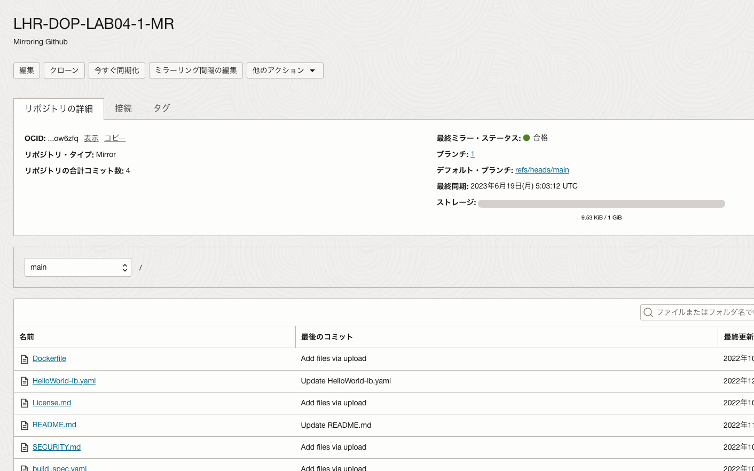Click the 'Update HelloWorld-lb.yaml' commit message

[x=346, y=381]
